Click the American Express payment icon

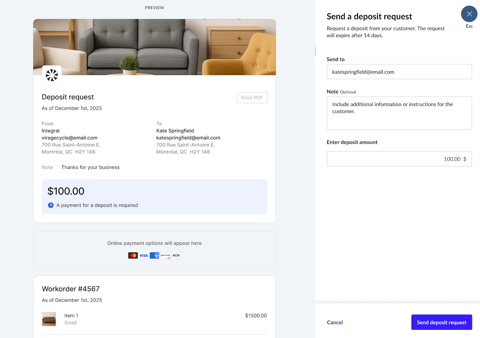pyautogui.click(x=154, y=255)
